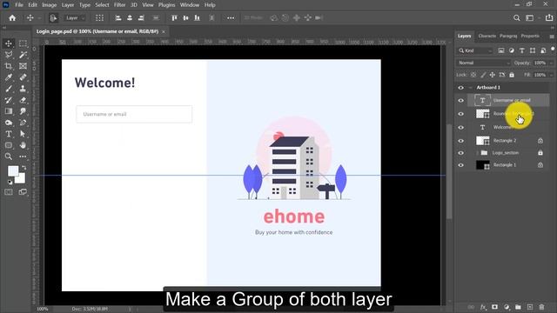Select the Eraser tool
557x313 pixels.
pyautogui.click(x=23, y=100)
